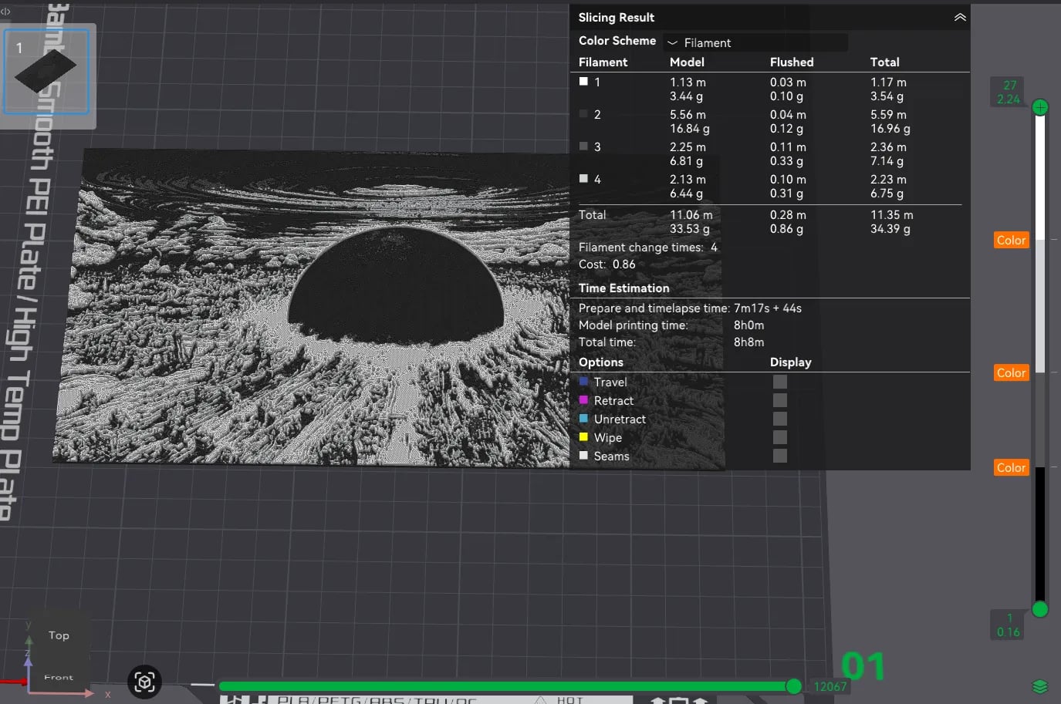The image size is (1061, 704).
Task: Select plate 1 thumbnail
Action: 46,71
